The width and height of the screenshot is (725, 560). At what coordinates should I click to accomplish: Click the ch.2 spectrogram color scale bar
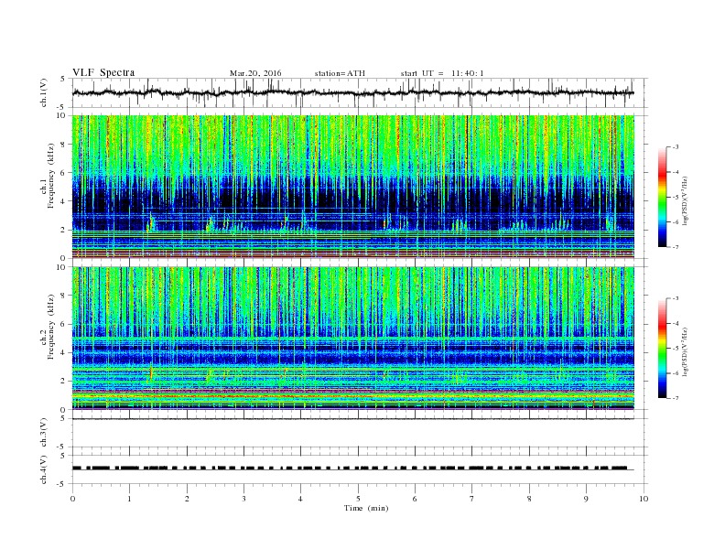point(662,348)
